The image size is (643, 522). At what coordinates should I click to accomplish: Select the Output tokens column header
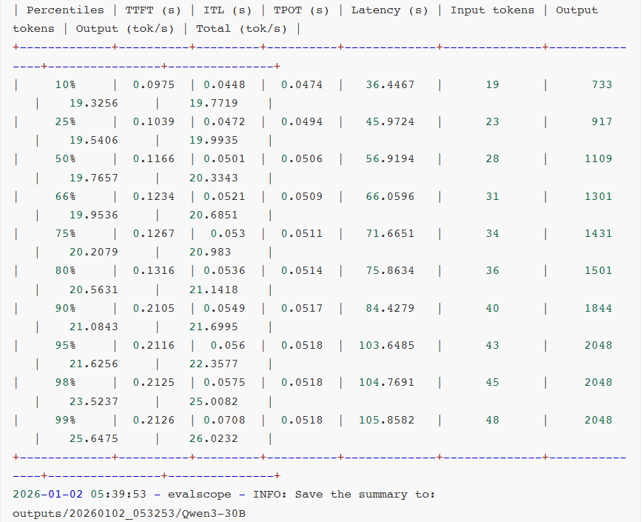point(577,10)
